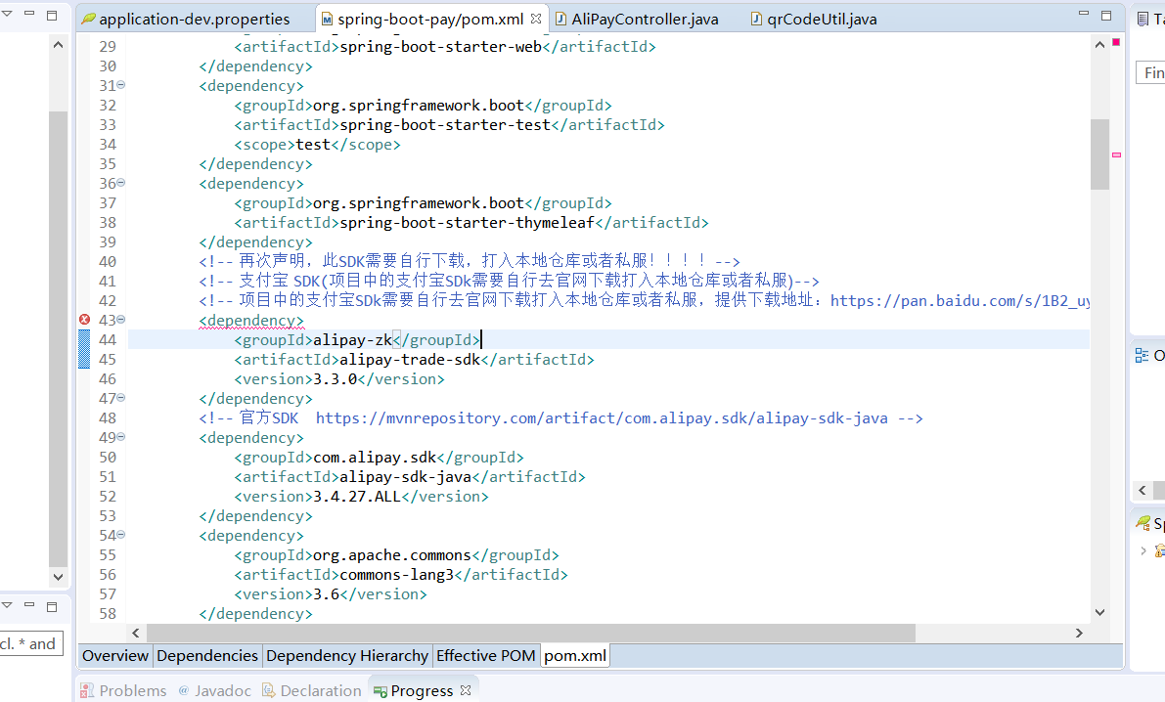Viewport: 1165px width, 702px height.
Task: Click the editor horizontal scrollbar thumb
Action: coord(531,633)
